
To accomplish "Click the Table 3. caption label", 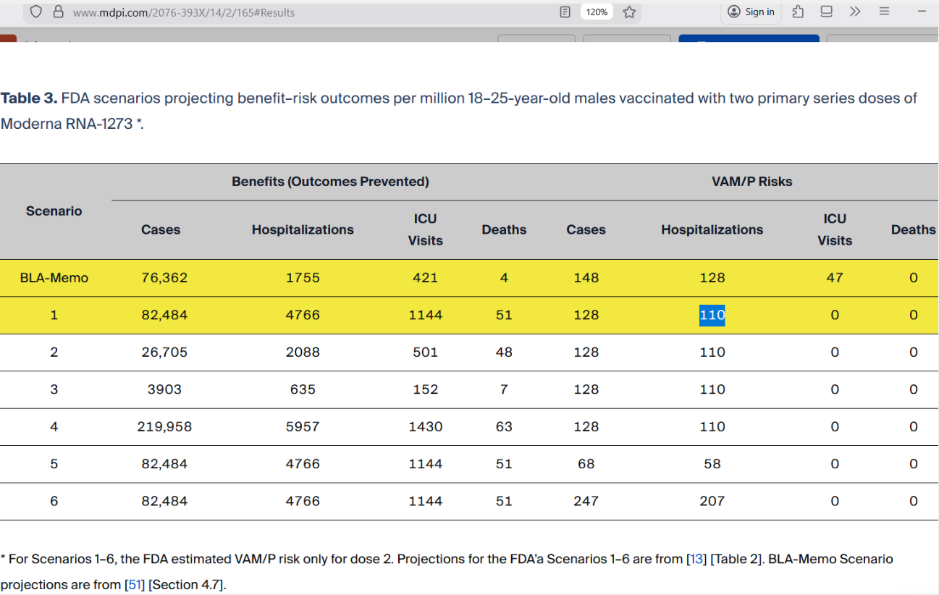I will [x=28, y=98].
